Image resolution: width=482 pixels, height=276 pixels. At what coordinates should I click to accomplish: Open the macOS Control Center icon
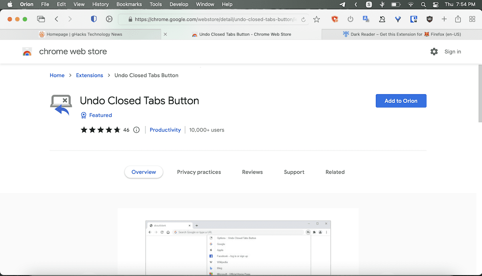click(x=436, y=4)
